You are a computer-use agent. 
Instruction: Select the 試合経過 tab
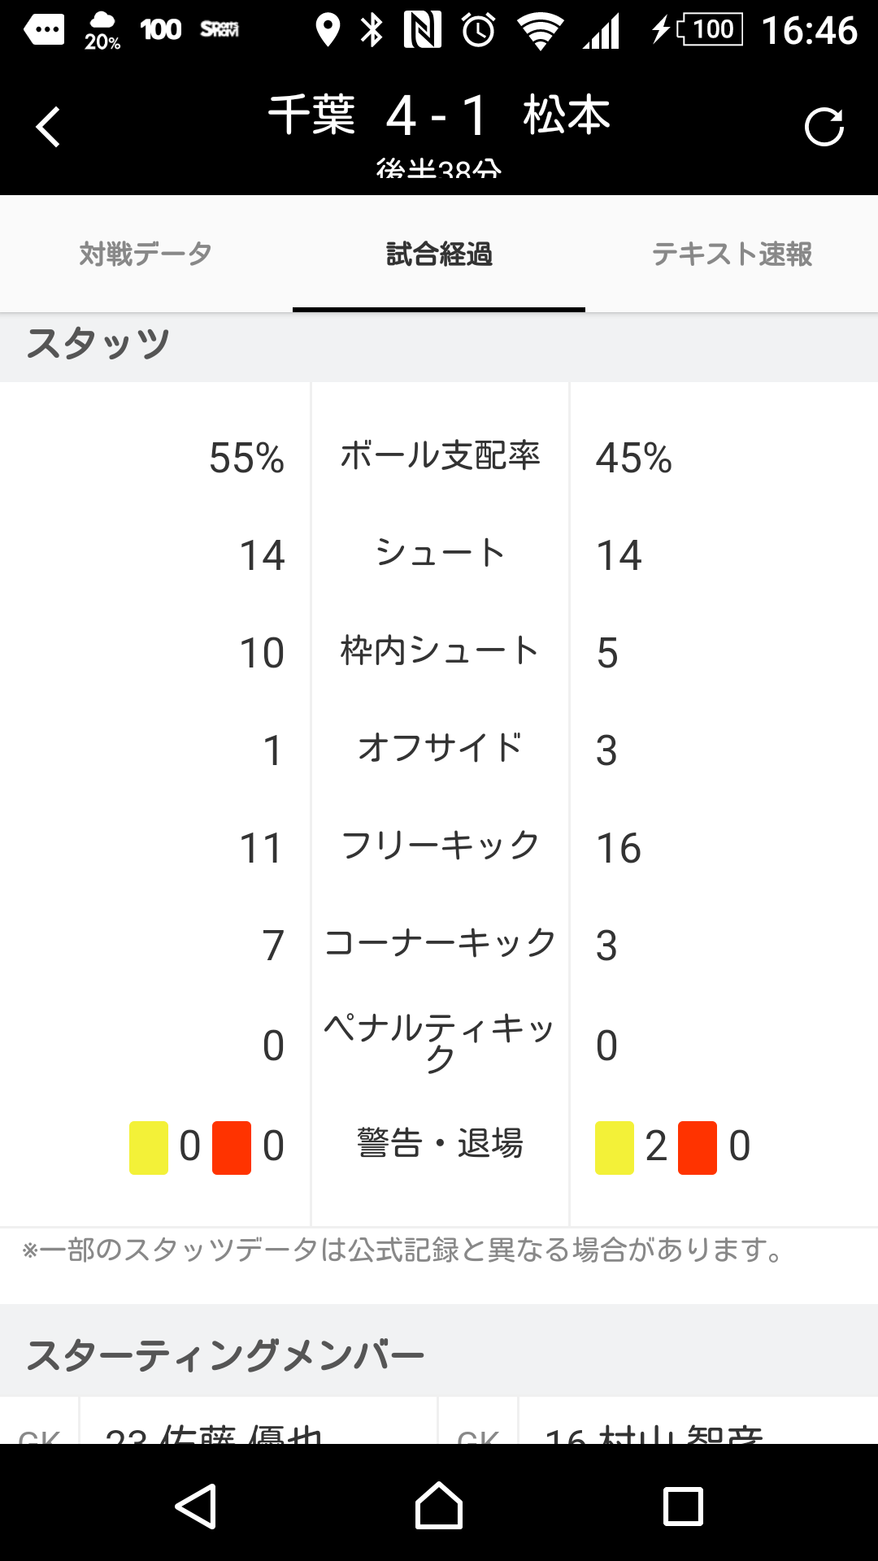tap(439, 254)
